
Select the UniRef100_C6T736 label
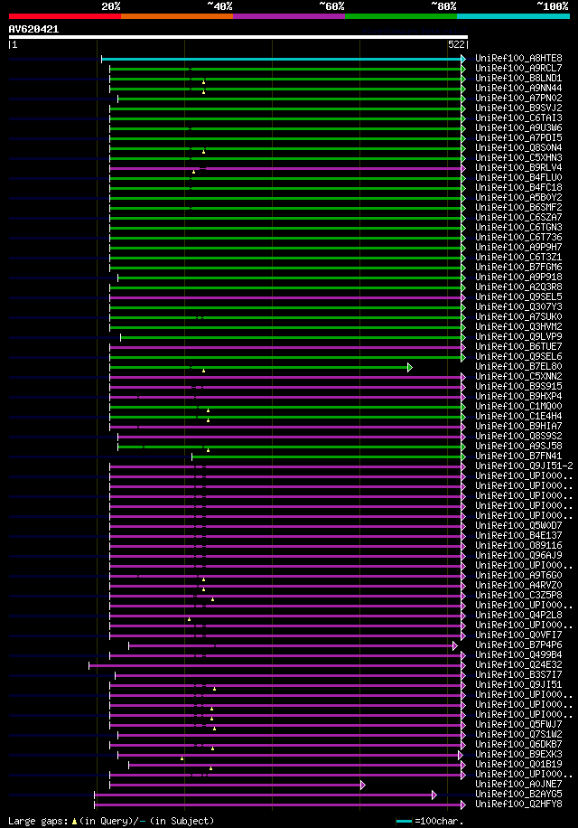pos(518,237)
